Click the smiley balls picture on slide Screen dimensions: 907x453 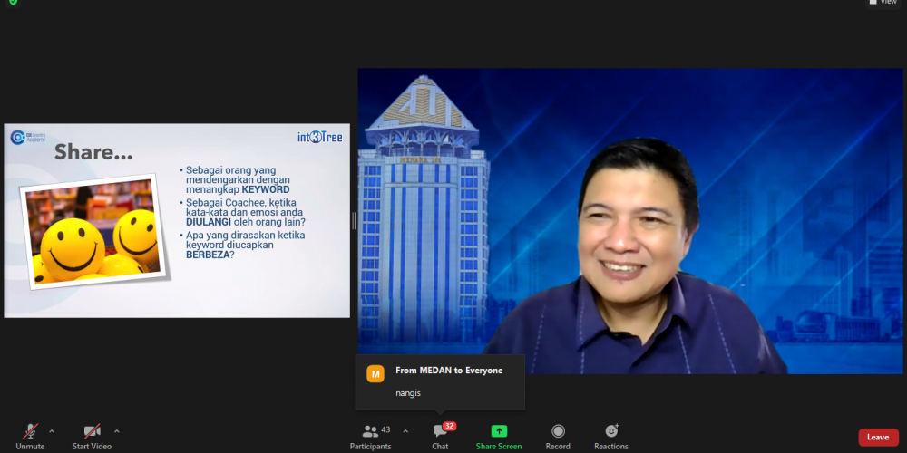[x=90, y=231]
